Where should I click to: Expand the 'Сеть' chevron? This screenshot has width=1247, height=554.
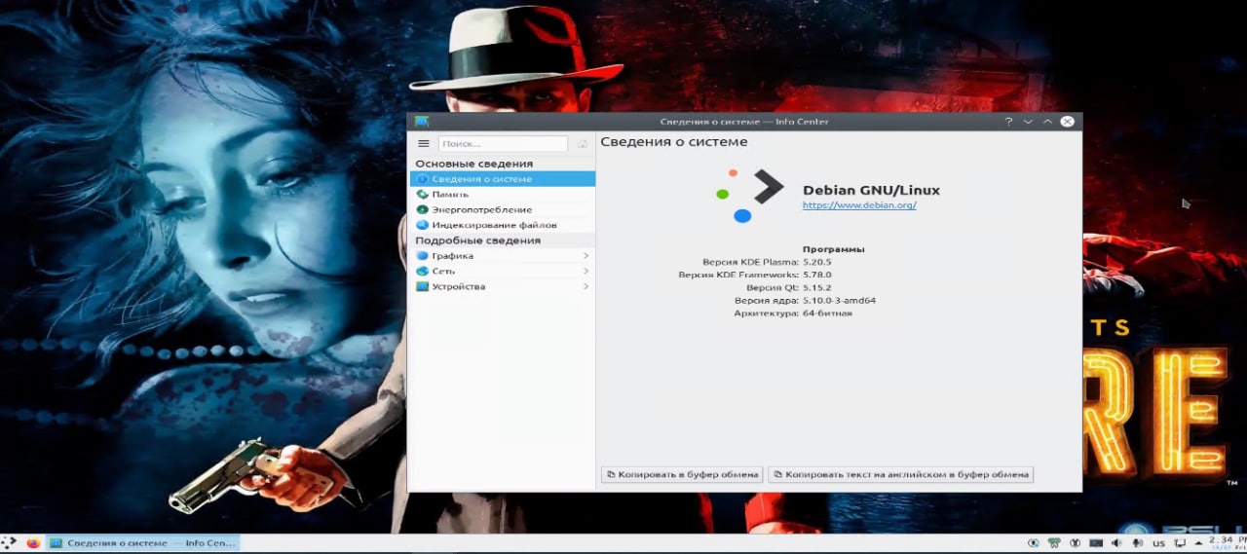click(586, 271)
